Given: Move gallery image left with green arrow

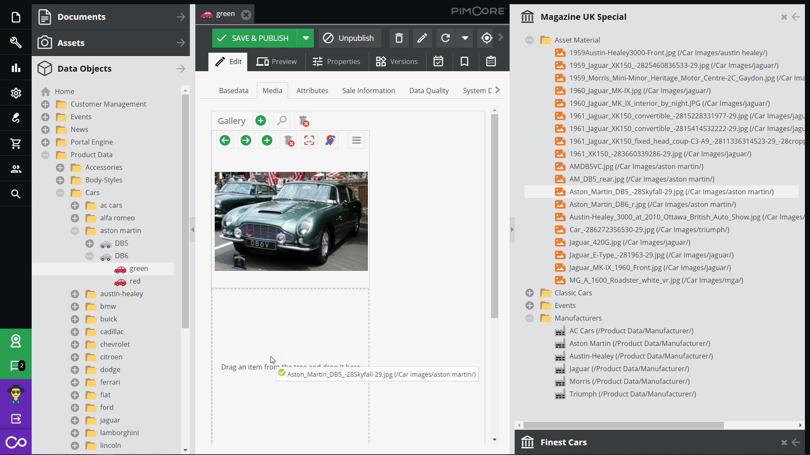Looking at the screenshot, I should pos(225,140).
